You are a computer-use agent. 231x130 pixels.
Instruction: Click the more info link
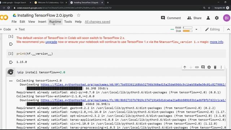[x=217, y=42]
